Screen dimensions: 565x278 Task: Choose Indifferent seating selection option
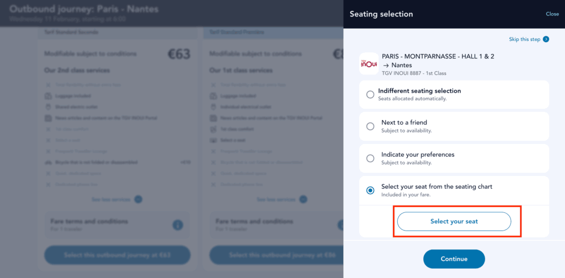pyautogui.click(x=370, y=94)
